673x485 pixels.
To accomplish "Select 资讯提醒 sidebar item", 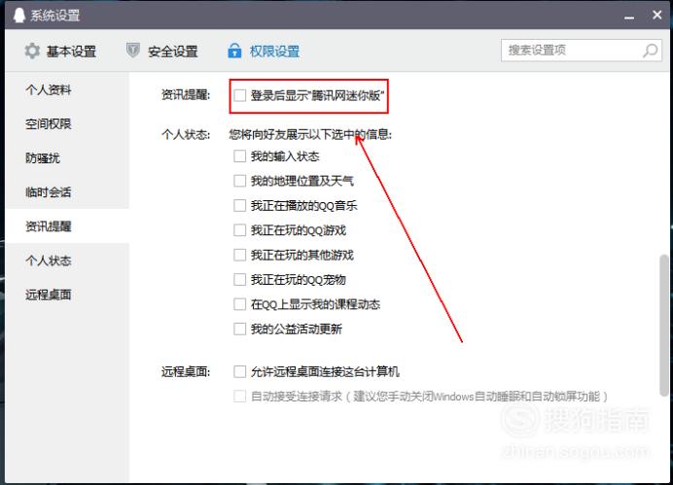I will click(x=67, y=226).
